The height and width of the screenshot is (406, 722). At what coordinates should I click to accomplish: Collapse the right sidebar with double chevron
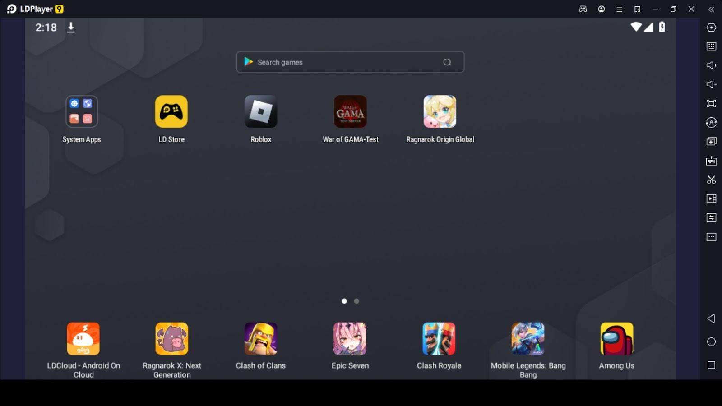[x=711, y=9]
